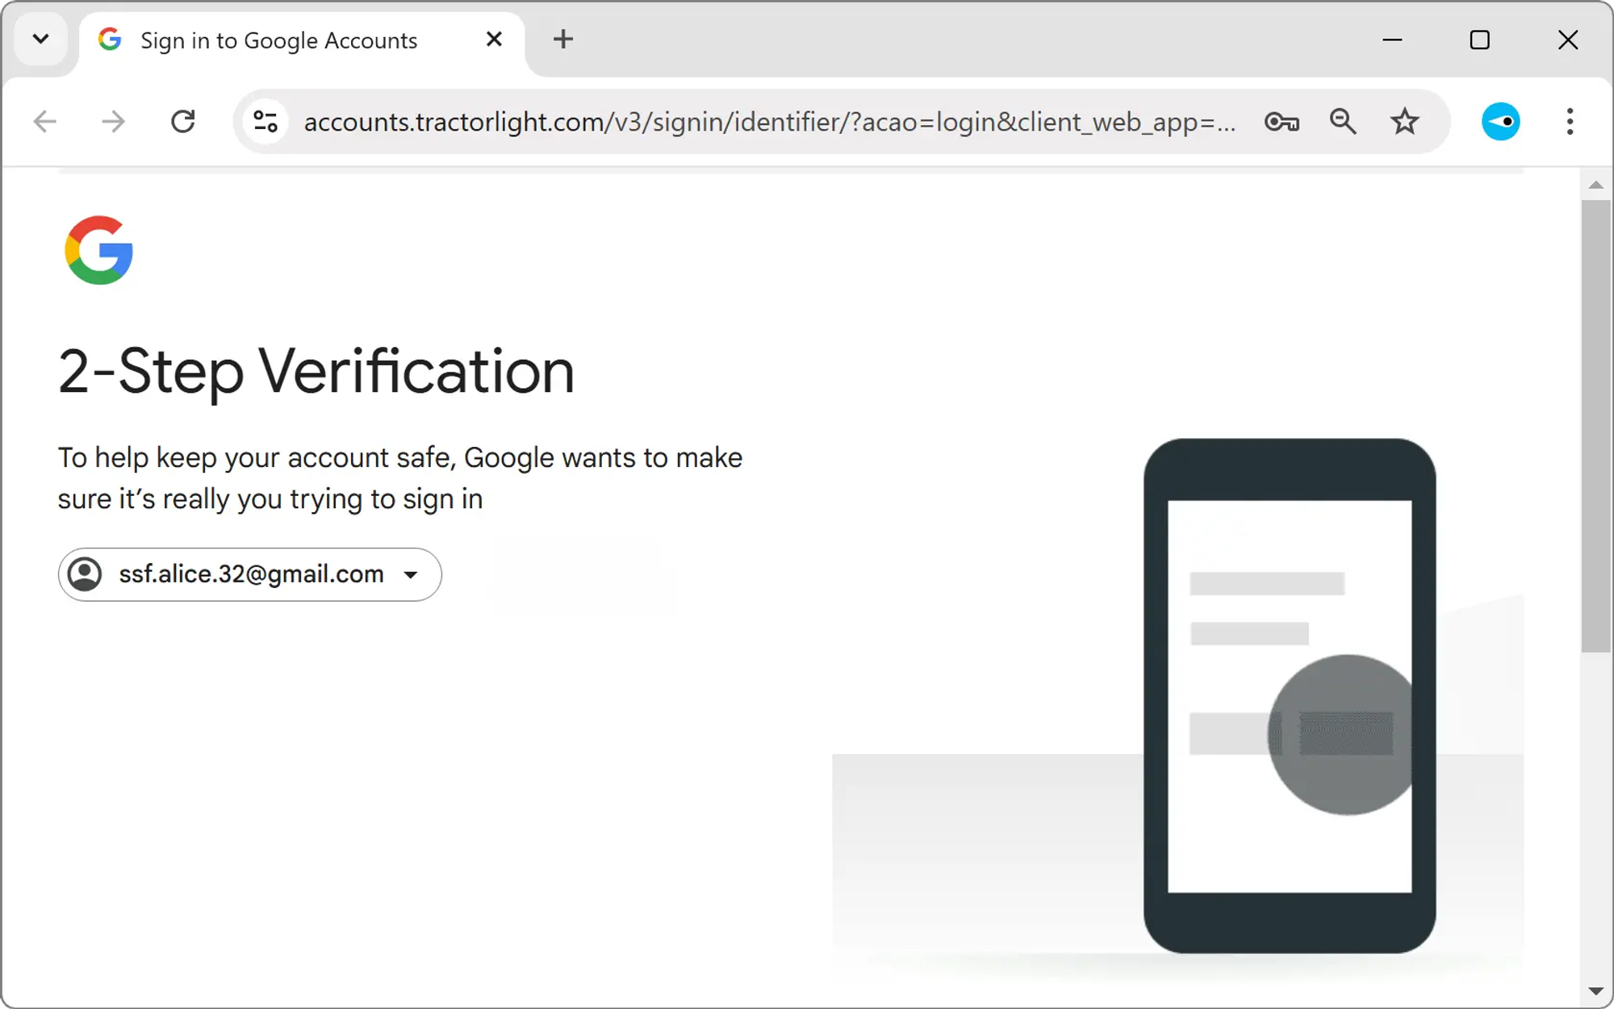
Task: Click the phone illustration image
Action: coord(1289,695)
